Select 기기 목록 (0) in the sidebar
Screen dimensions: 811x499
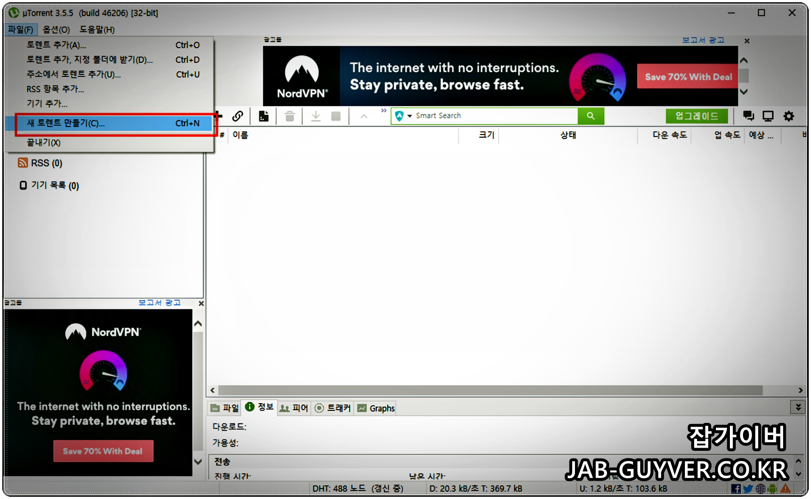55,186
